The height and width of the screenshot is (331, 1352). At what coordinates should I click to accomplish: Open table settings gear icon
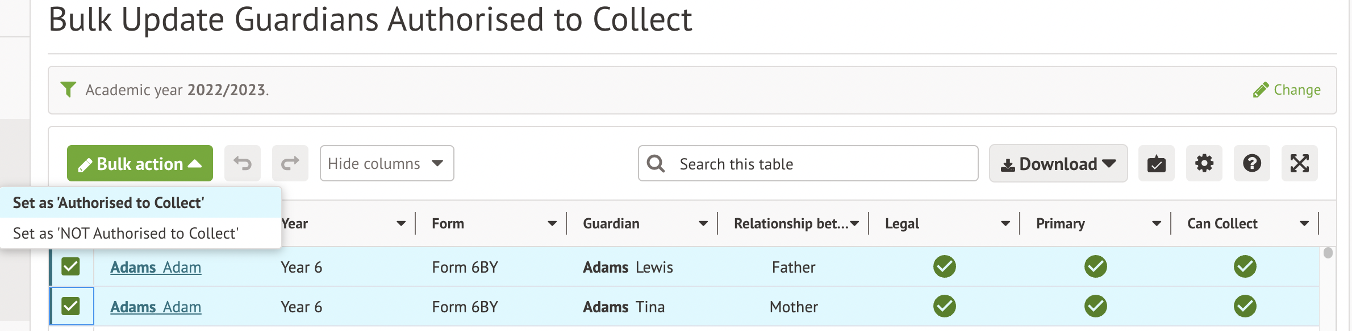coord(1204,164)
